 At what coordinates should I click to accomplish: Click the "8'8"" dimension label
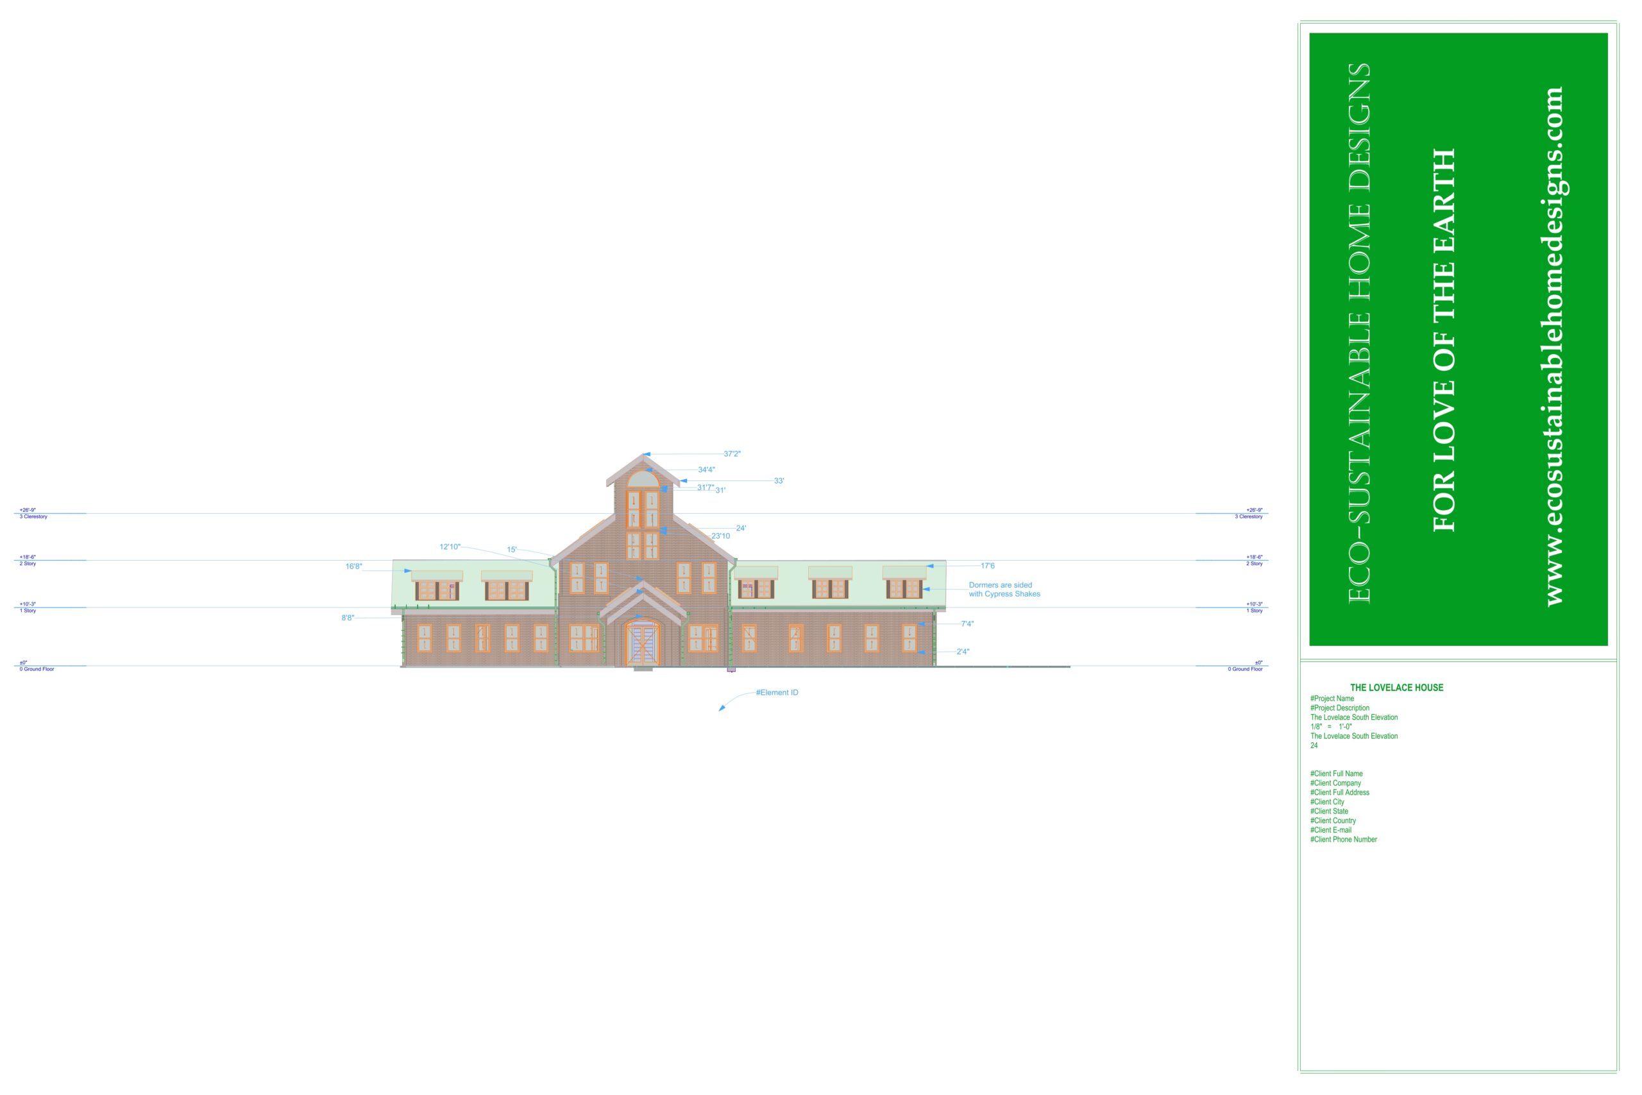pos(348,618)
